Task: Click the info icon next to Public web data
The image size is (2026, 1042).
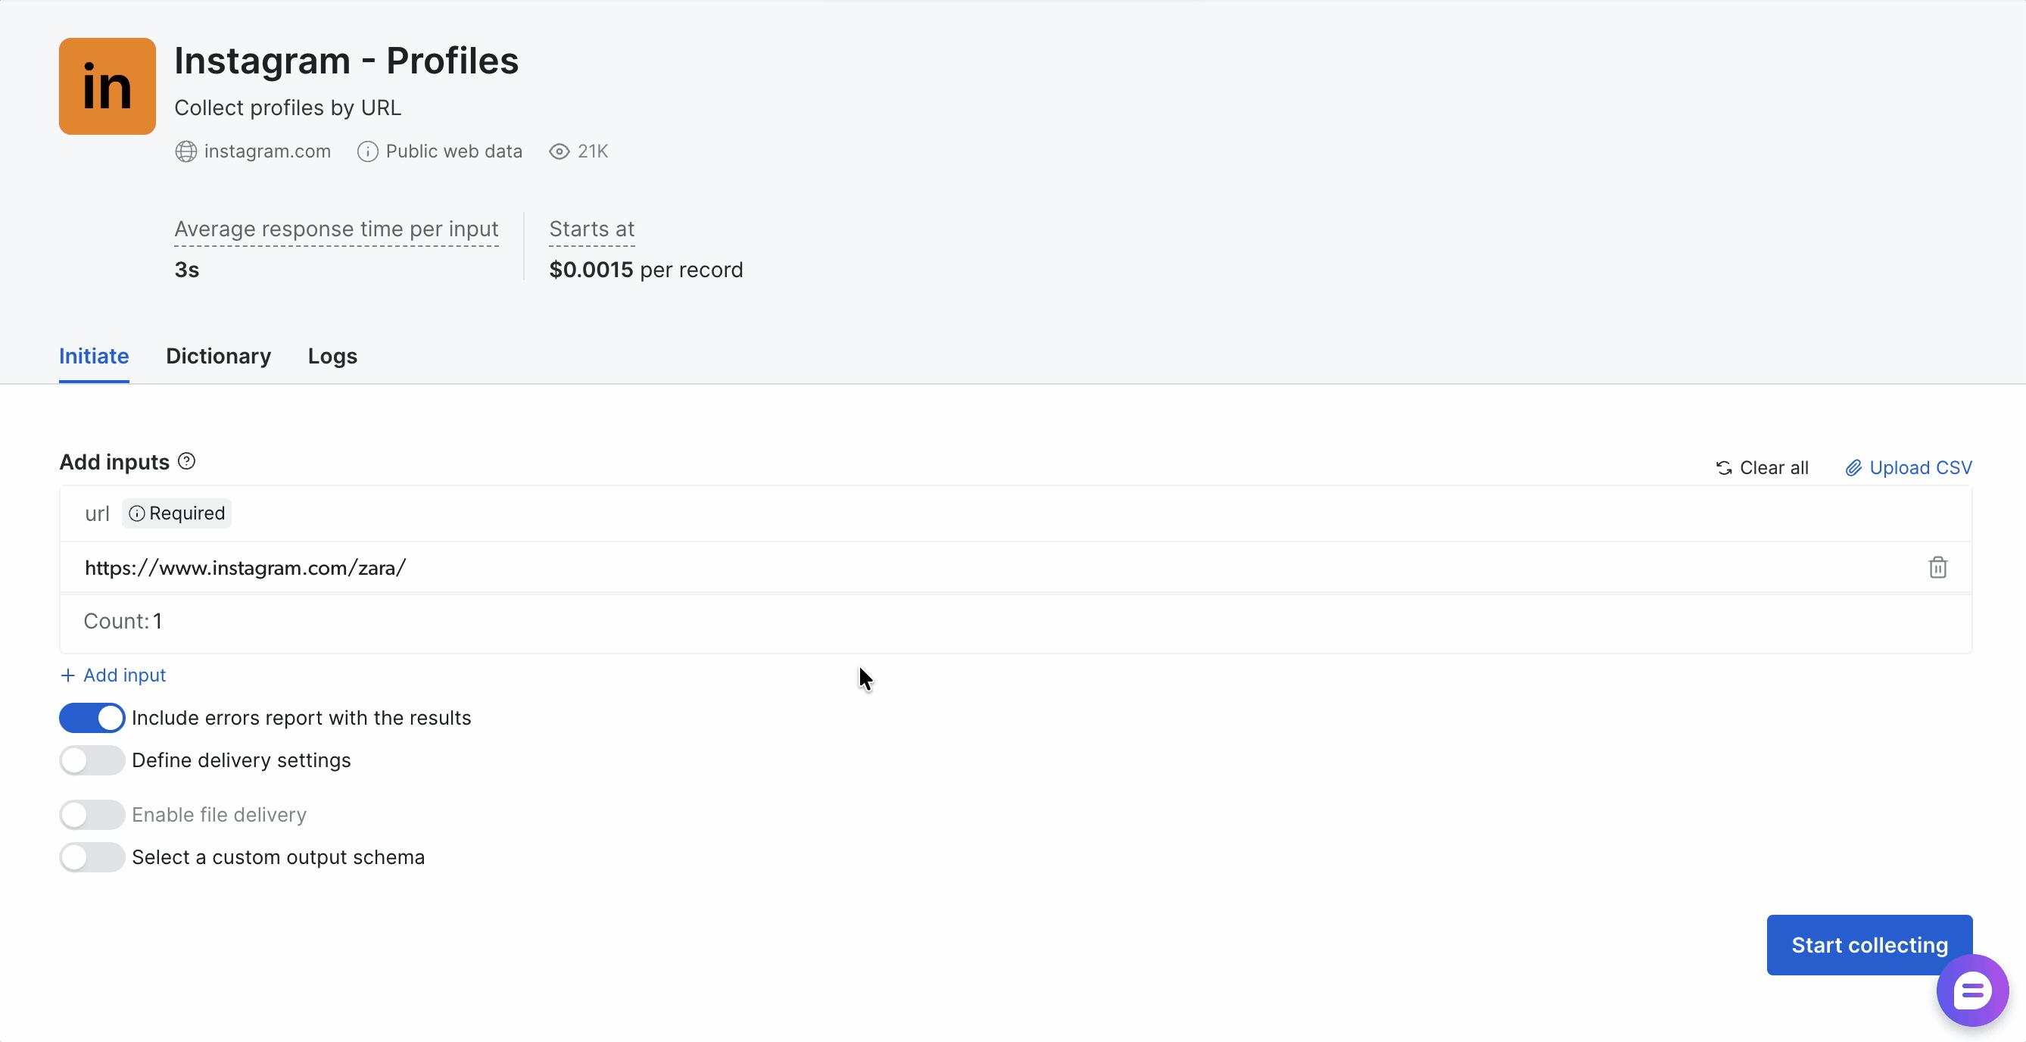Action: tap(367, 151)
